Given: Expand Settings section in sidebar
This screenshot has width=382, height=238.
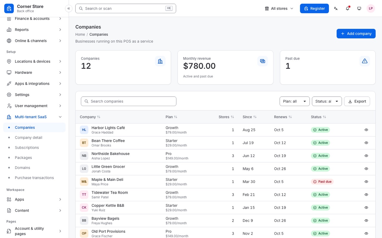Looking at the screenshot, I should point(34,95).
